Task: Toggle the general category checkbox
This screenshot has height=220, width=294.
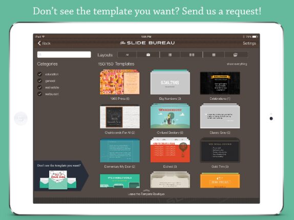Action: [39, 81]
